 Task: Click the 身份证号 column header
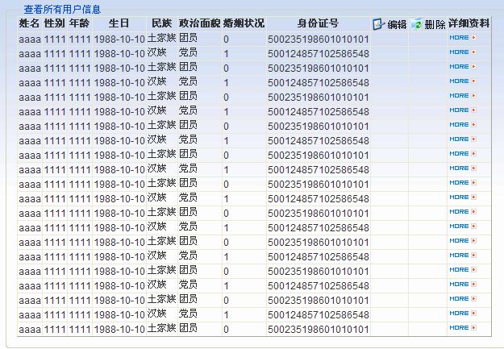click(318, 23)
